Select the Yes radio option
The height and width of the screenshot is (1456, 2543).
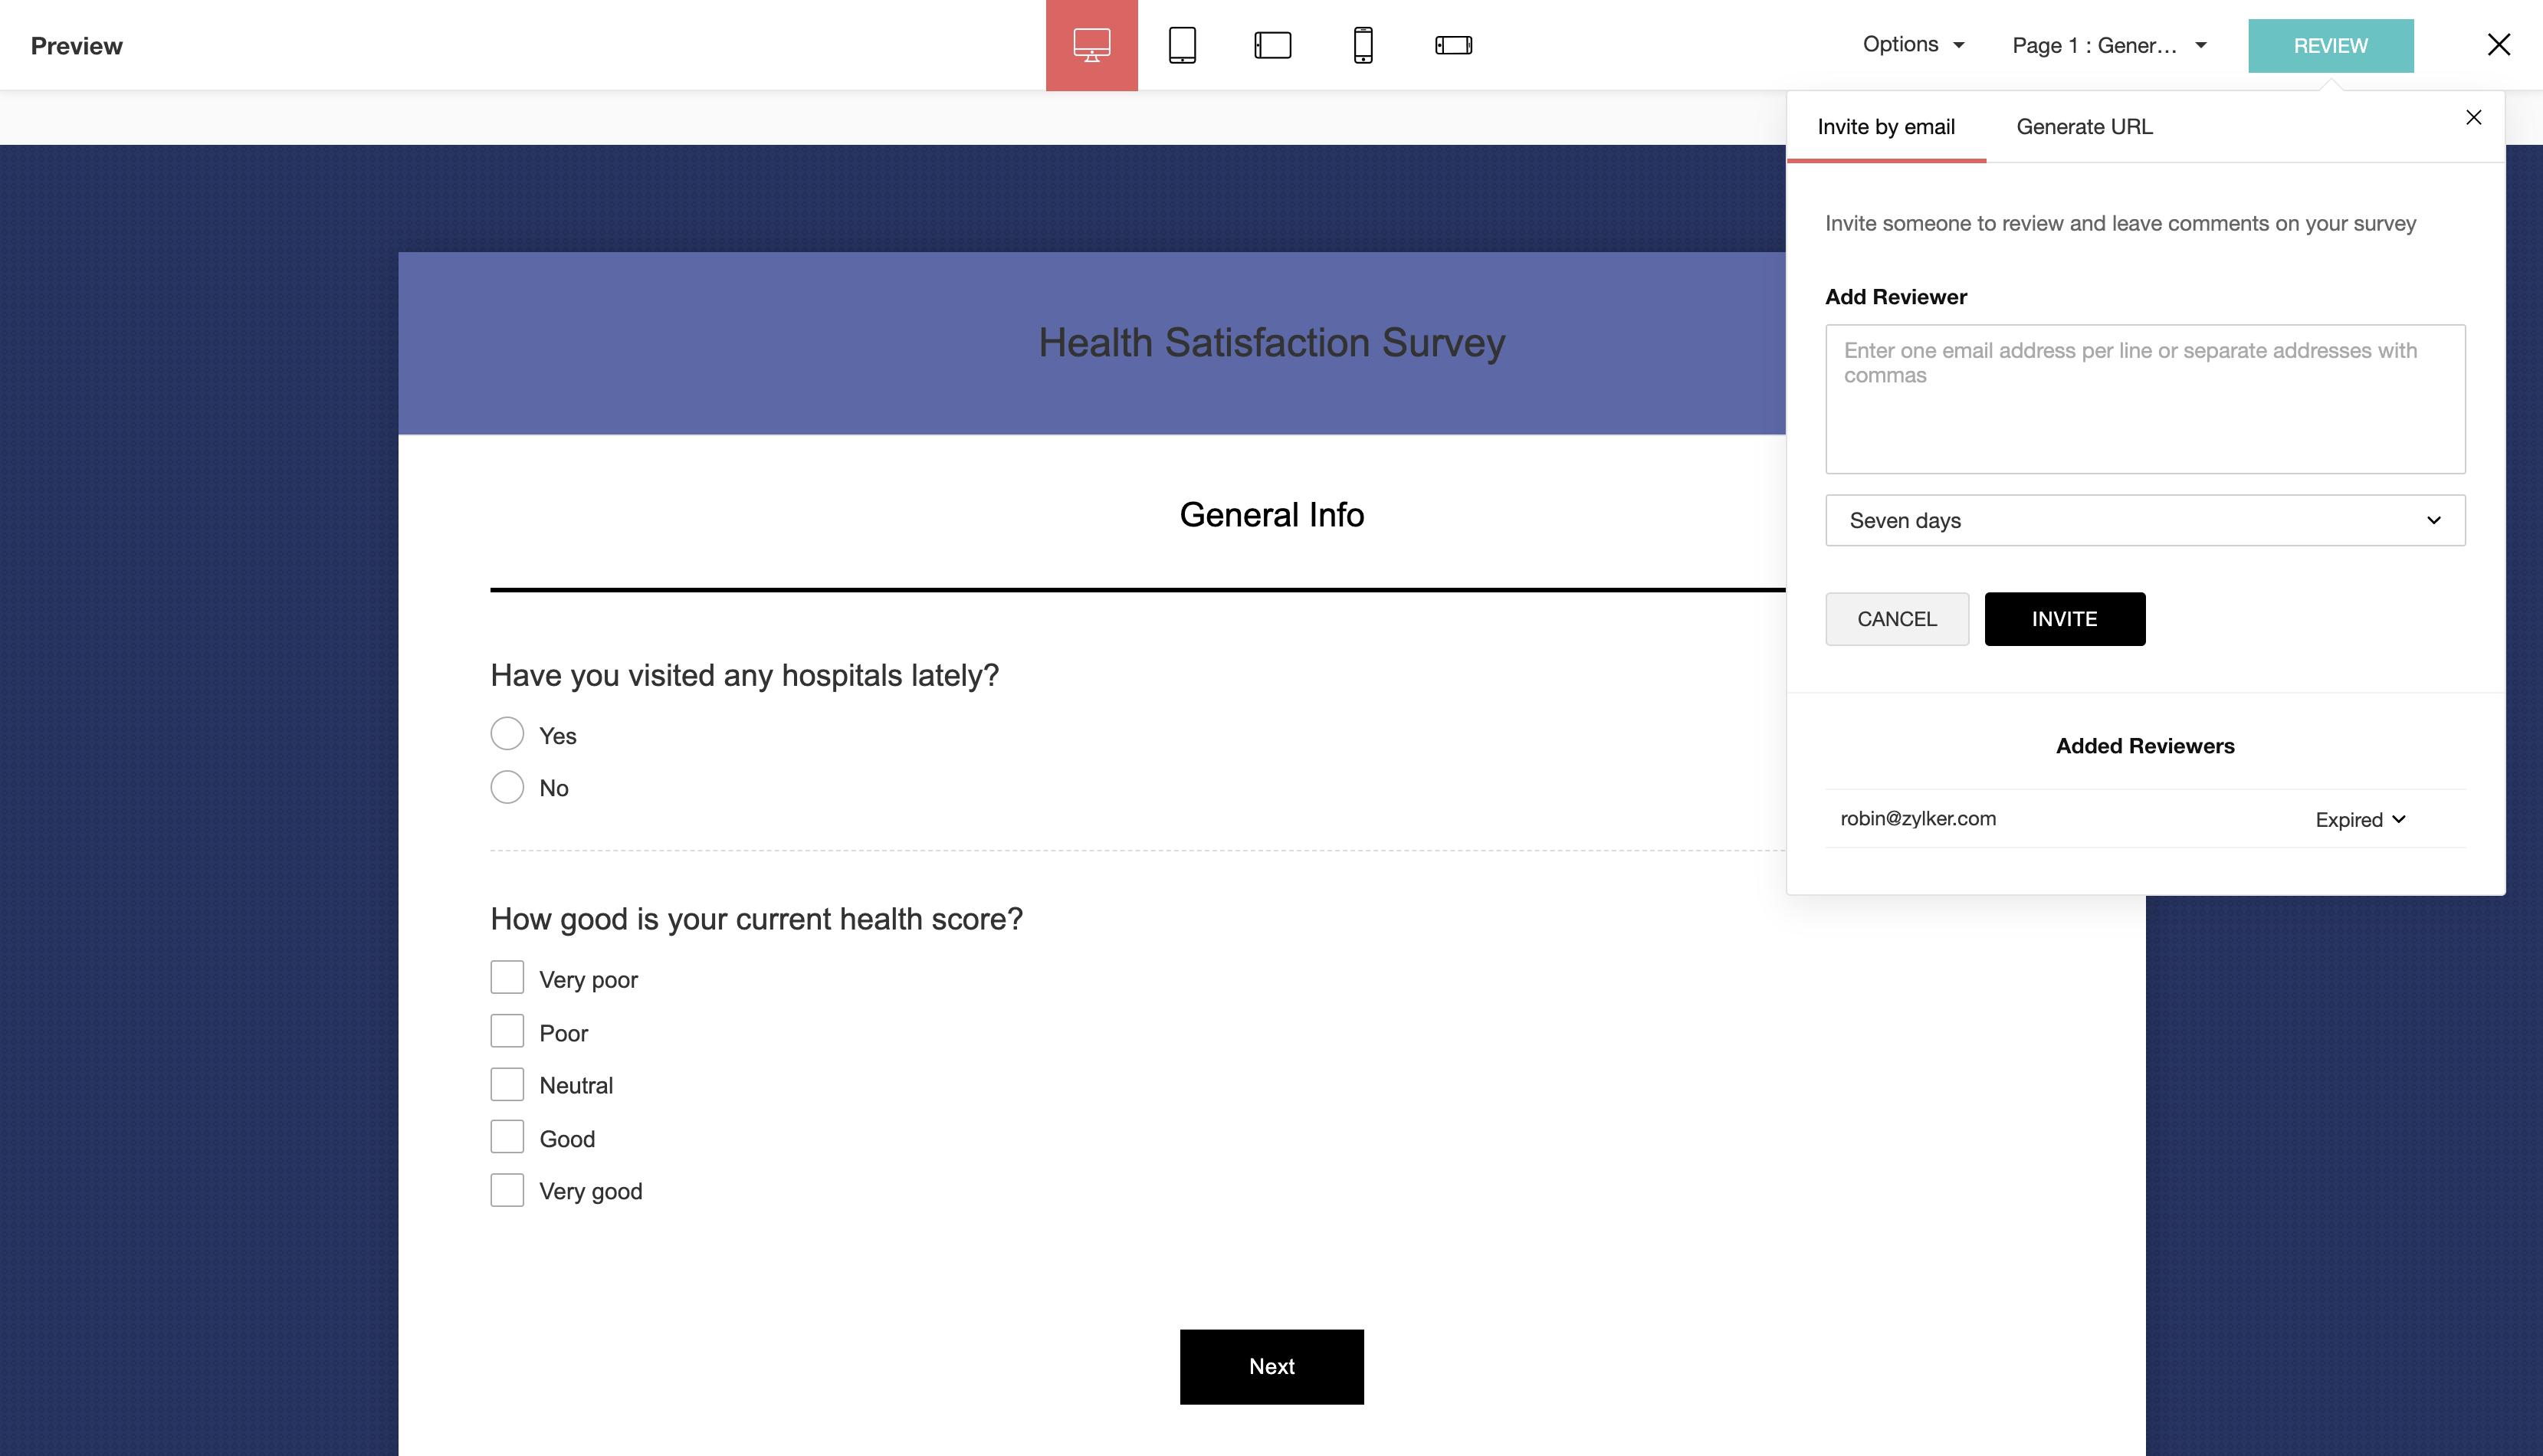click(507, 734)
